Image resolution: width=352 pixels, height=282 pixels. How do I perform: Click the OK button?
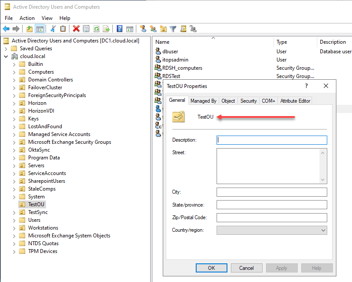(x=211, y=268)
